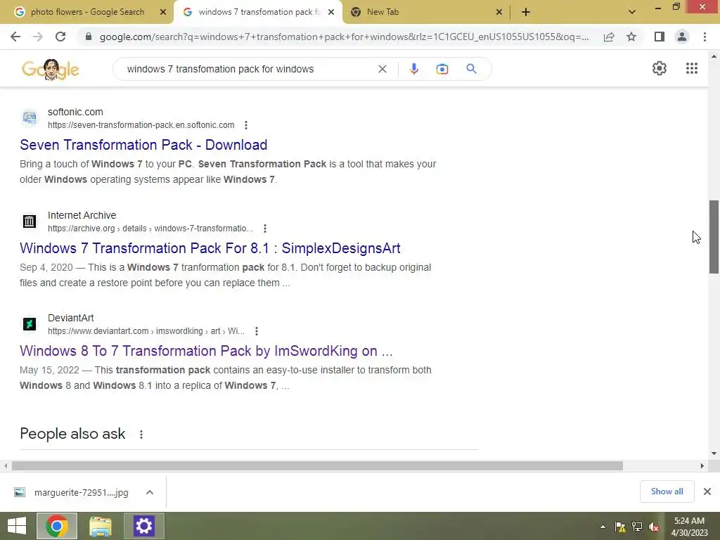The height and width of the screenshot is (540, 720).
Task: Click the Internet Archive favicon
Action: point(30,221)
